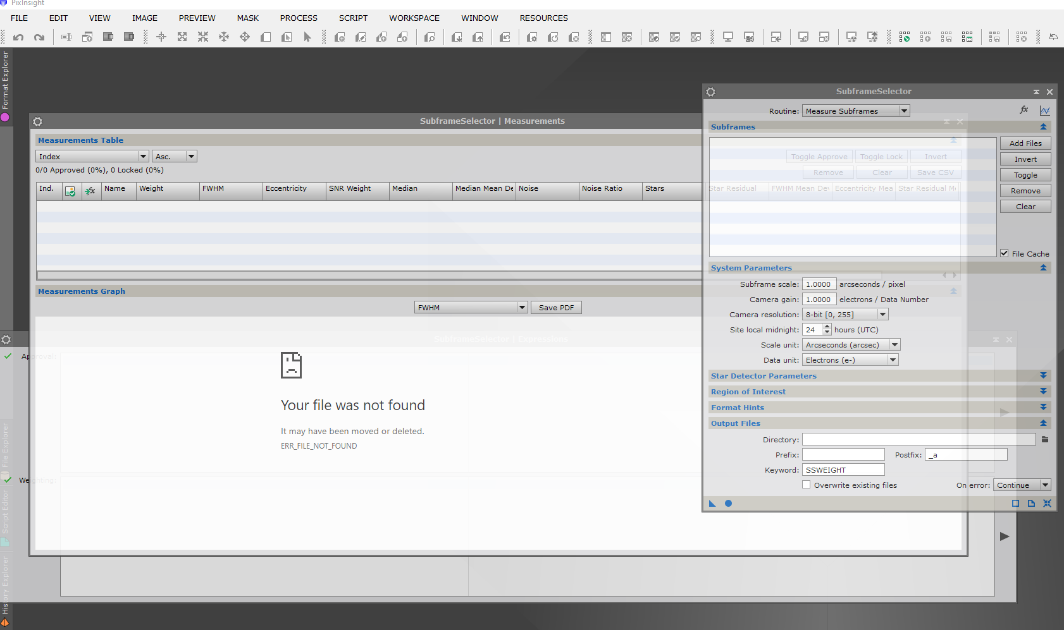This screenshot has width=1064, height=630.
Task: Click the Invert button in SubframeSelector
Action: (x=1025, y=159)
